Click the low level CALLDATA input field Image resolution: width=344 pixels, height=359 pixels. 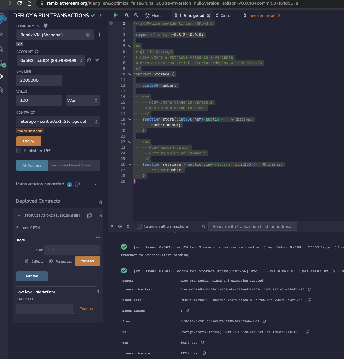coord(44,309)
